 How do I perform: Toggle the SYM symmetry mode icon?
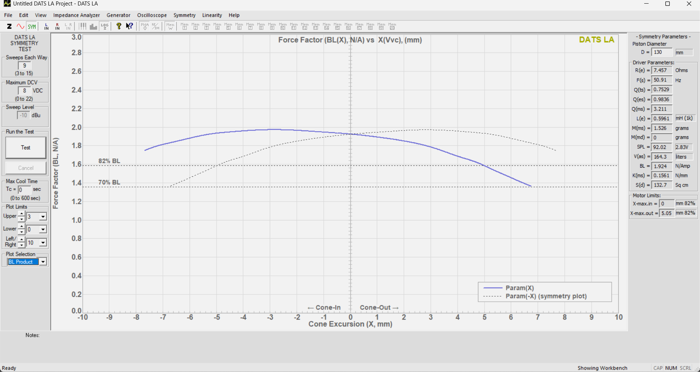pos(32,26)
